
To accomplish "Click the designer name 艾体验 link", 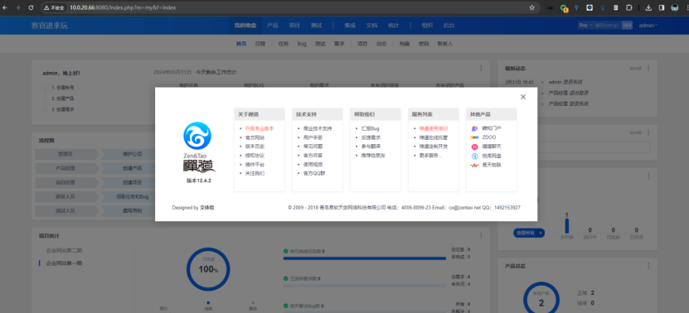I will pos(207,208).
